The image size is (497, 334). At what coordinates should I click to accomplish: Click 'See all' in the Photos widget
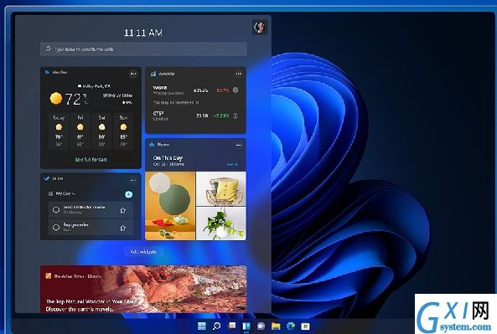tap(232, 164)
